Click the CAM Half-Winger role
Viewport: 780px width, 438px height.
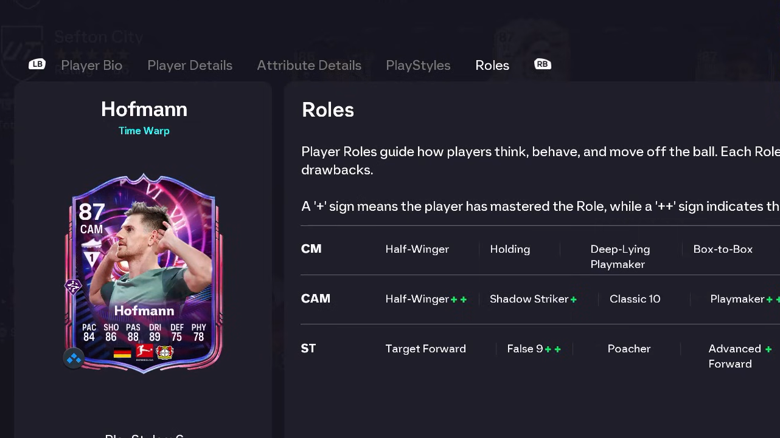[x=417, y=299]
